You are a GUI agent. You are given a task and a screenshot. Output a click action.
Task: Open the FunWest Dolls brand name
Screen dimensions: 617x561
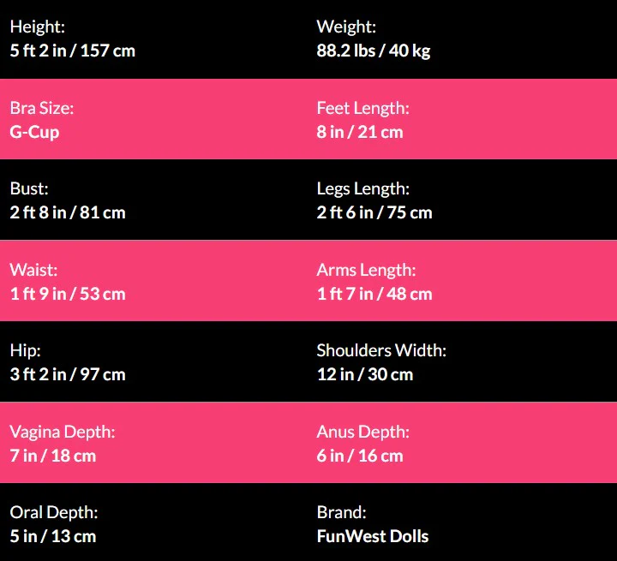pyautogui.click(x=373, y=537)
